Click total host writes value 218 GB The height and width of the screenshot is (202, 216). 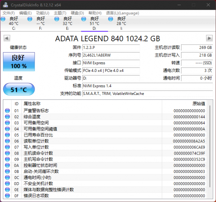click(197, 55)
